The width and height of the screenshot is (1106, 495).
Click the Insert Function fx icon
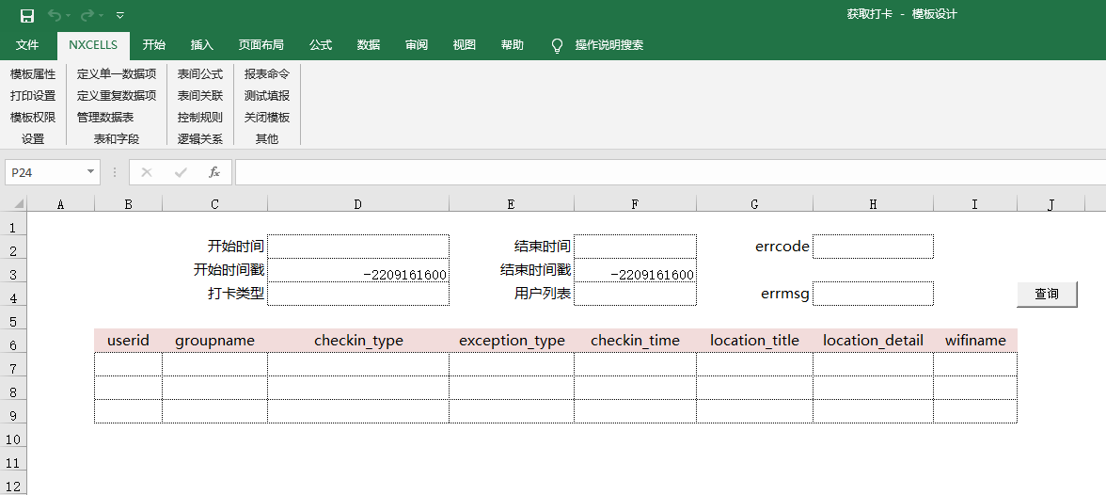(x=214, y=172)
